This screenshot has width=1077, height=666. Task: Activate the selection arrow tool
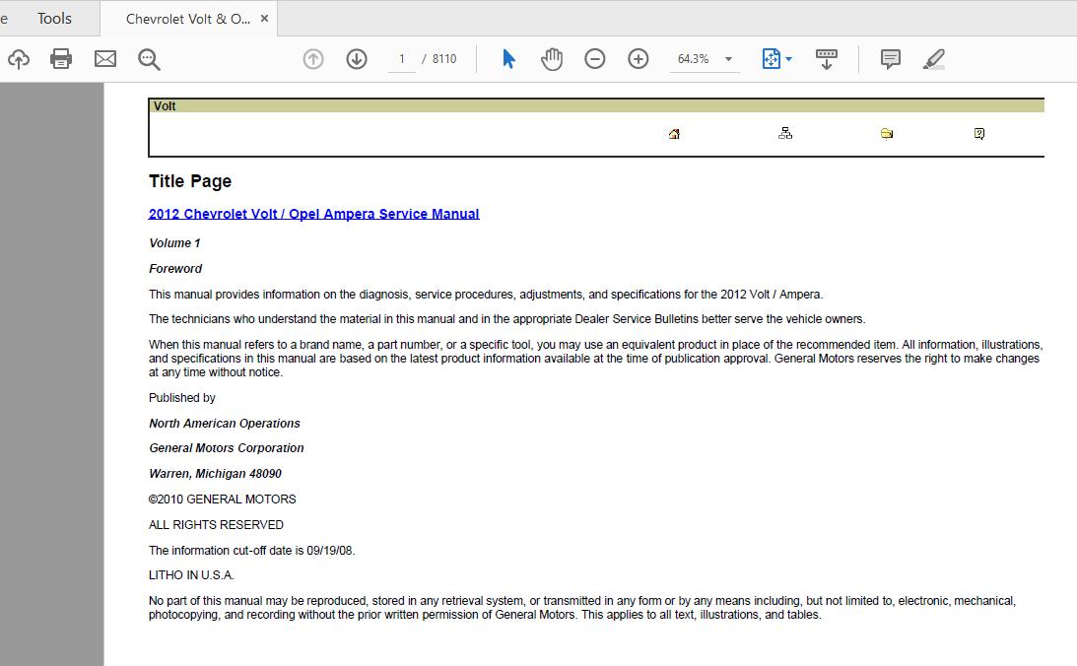(508, 59)
